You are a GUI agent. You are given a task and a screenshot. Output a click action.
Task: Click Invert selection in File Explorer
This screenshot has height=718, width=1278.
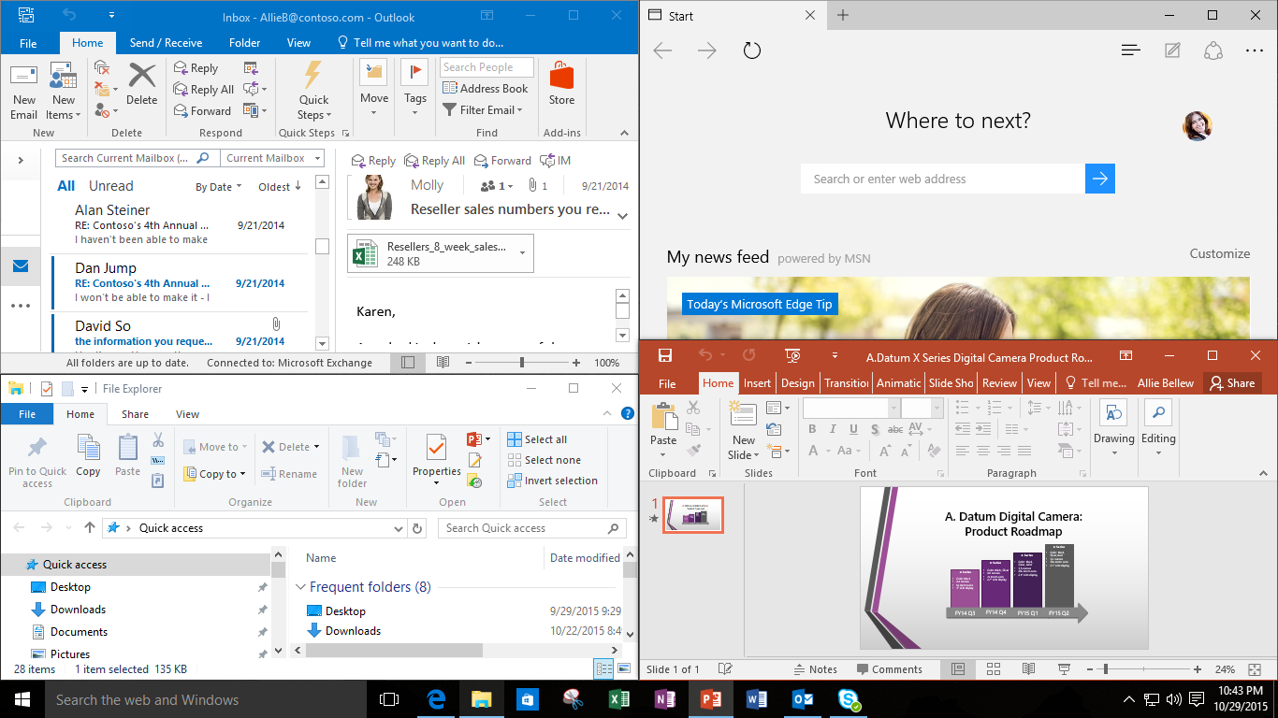[552, 481]
